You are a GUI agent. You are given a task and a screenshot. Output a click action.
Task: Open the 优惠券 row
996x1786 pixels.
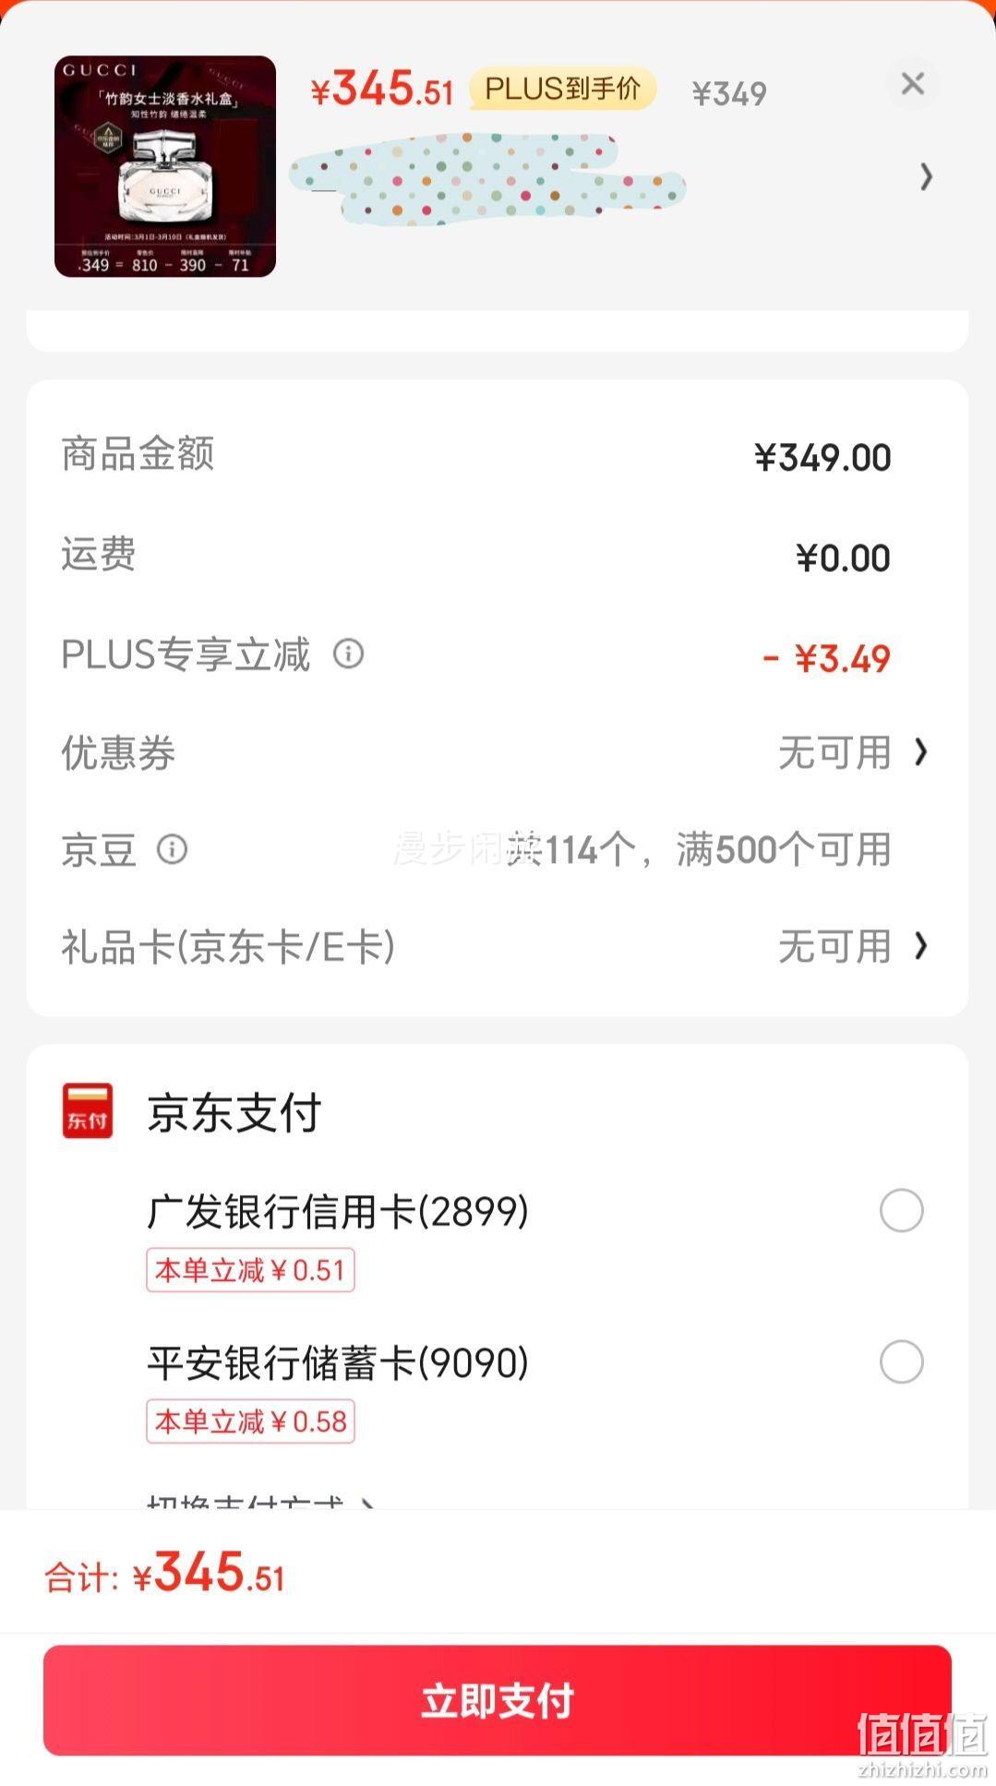tap(497, 752)
